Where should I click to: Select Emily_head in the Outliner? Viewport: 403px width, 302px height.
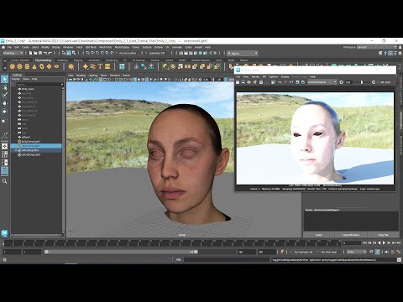click(28, 89)
